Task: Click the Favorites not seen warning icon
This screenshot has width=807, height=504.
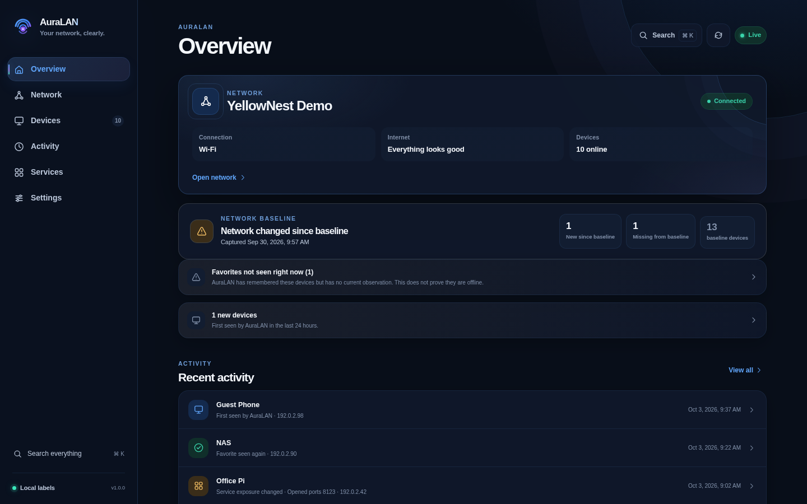Action: pos(196,277)
